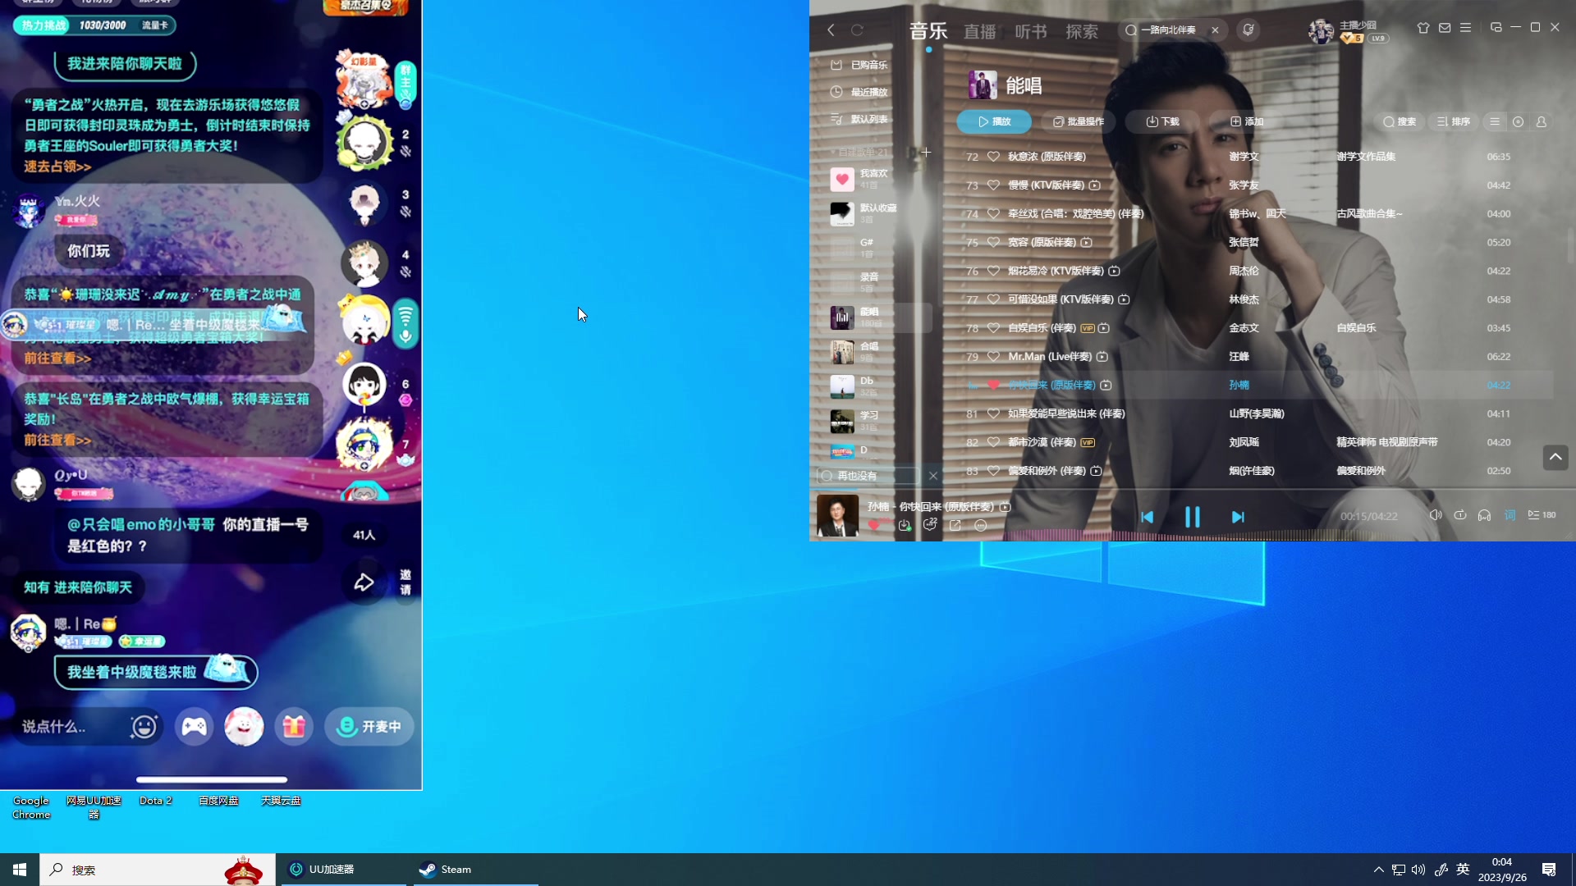Switch playlist to album cover view
The width and height of the screenshot is (1576, 886).
[x=1518, y=121]
